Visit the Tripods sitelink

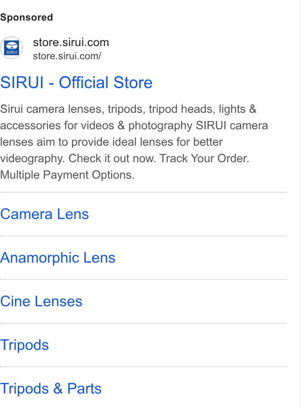pyautogui.click(x=24, y=345)
